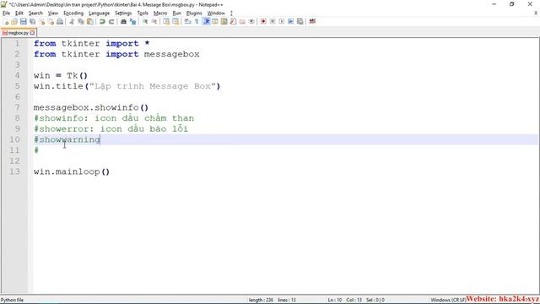
Task: Open the Edit menu
Action: (19, 14)
